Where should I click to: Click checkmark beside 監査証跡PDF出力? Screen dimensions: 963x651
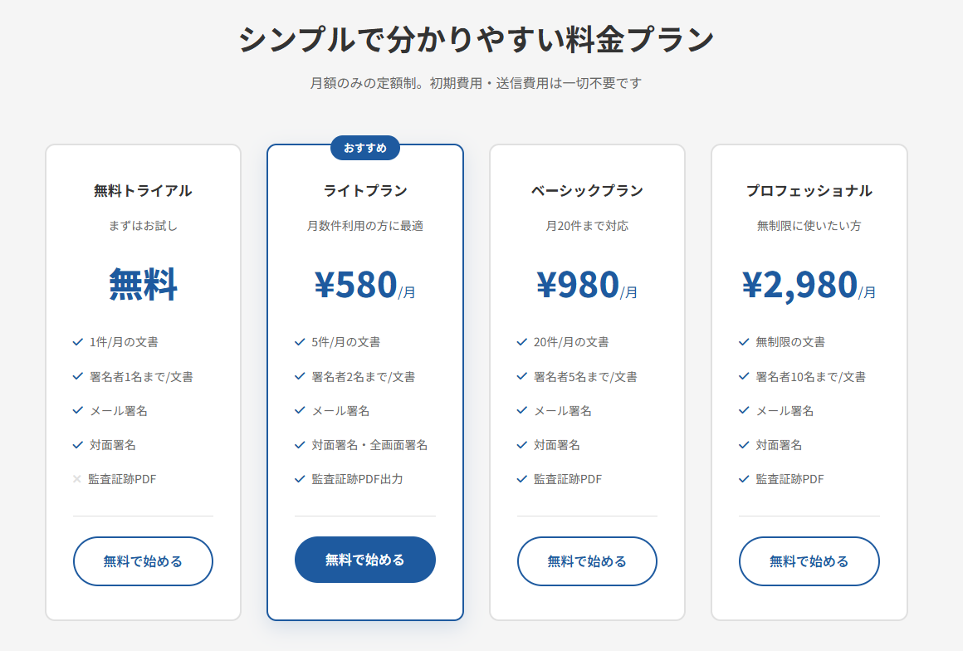click(300, 479)
